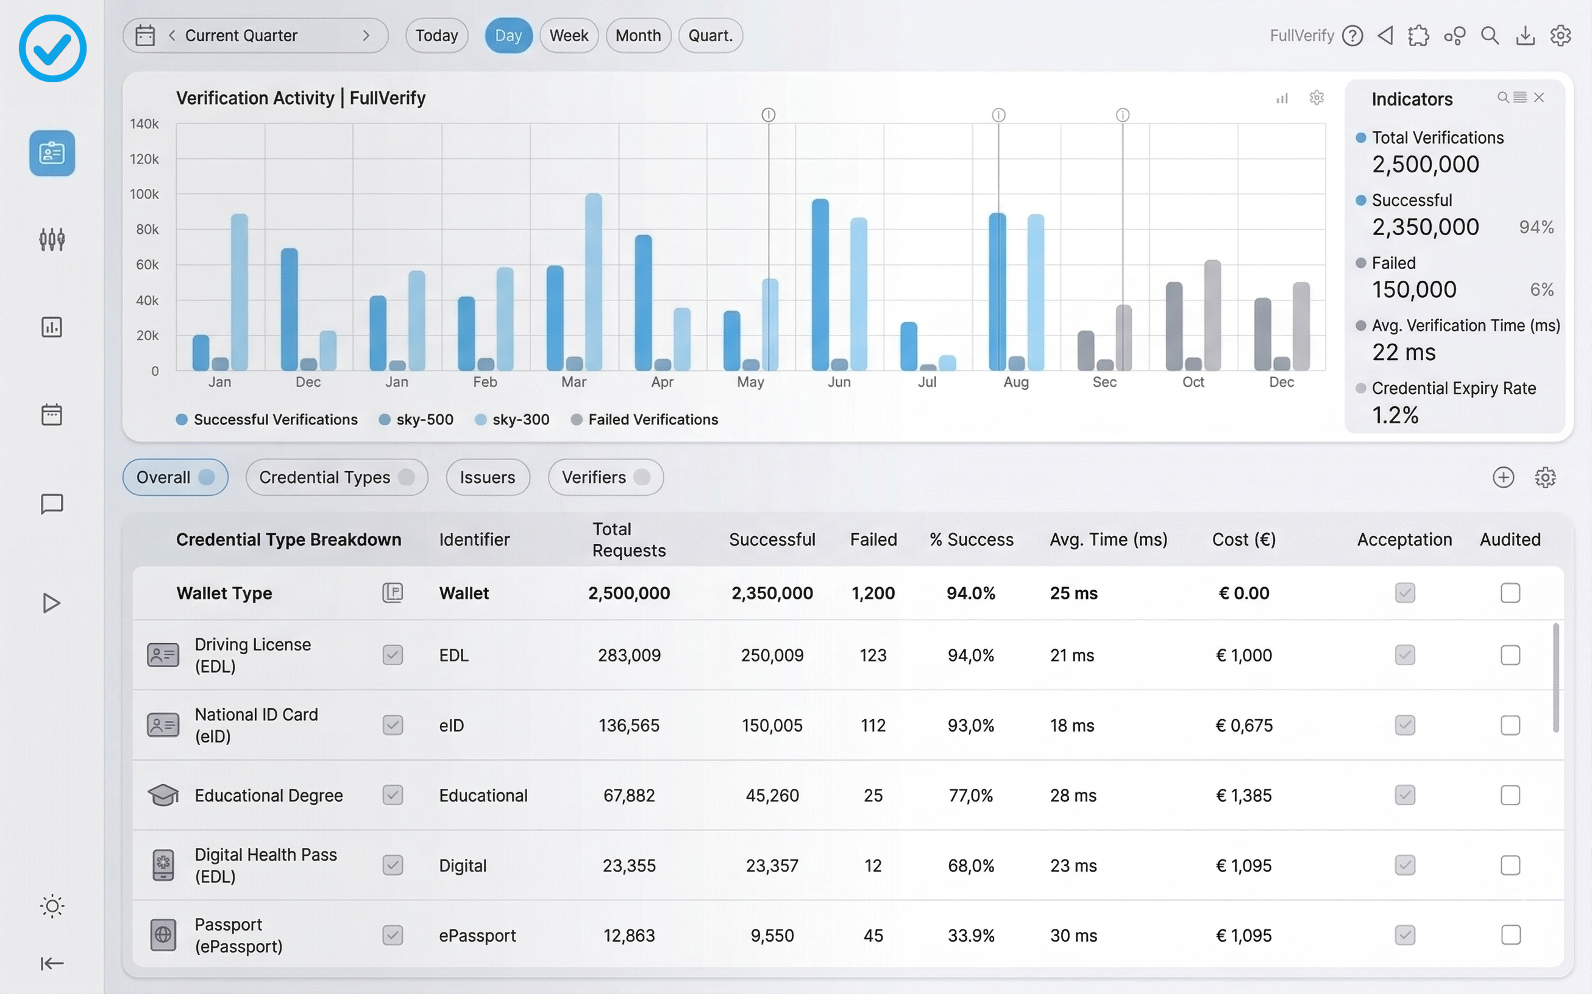The image size is (1592, 994).
Task: Select the Week view tab
Action: pyautogui.click(x=569, y=35)
